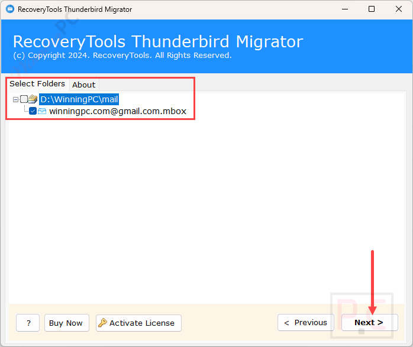Click the Buy Now button
This screenshot has width=413, height=347.
66,323
